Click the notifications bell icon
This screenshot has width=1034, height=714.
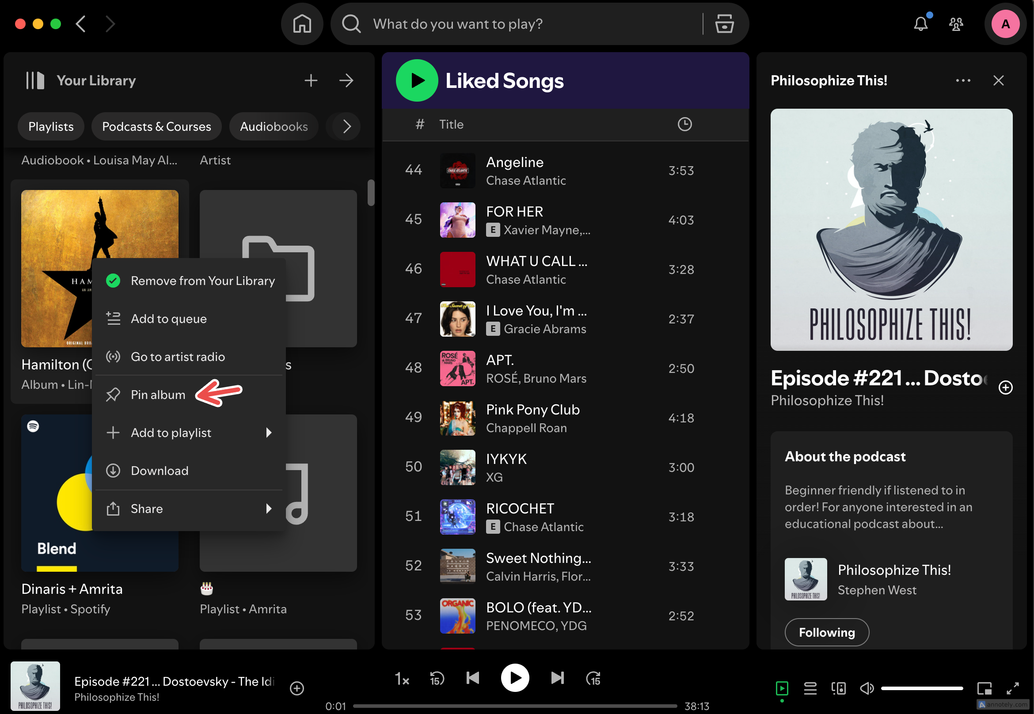(x=922, y=23)
